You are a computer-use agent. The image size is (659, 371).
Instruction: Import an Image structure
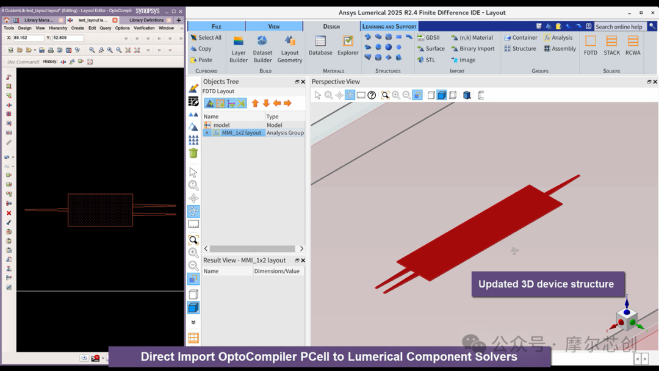[463, 60]
